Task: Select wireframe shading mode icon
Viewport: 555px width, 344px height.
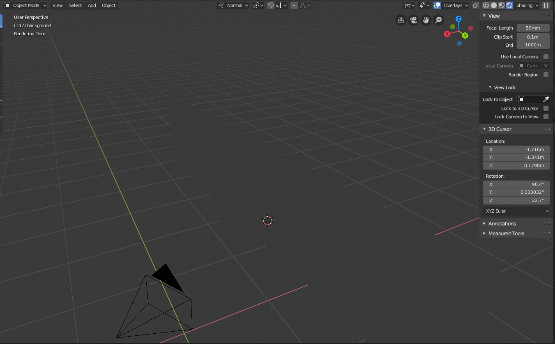Action: [486, 5]
